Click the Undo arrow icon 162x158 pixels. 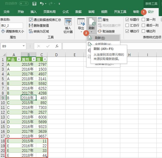(42, 4)
